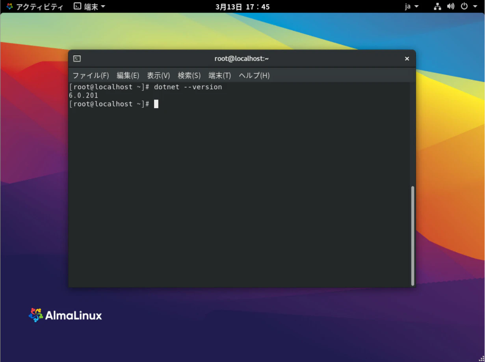Image resolution: width=485 pixels, height=362 pixels.
Task: Expand the 端末 application menu
Action: click(x=90, y=6)
